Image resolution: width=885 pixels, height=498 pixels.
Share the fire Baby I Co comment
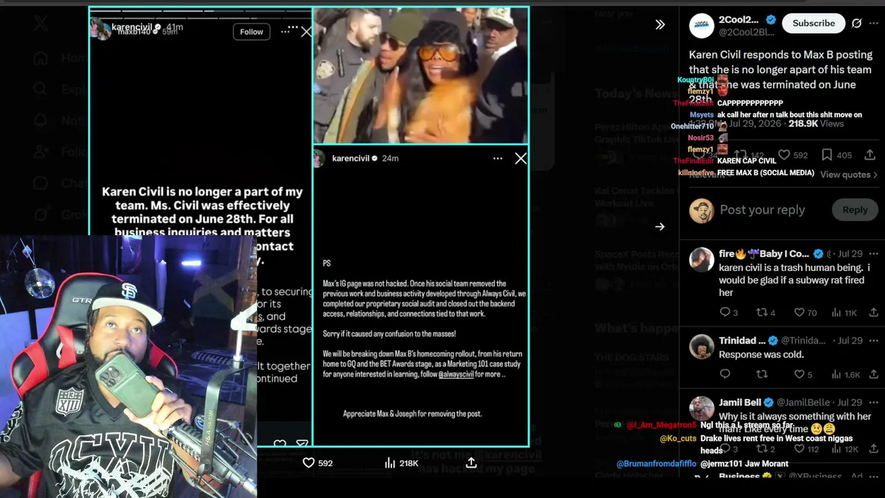(874, 313)
